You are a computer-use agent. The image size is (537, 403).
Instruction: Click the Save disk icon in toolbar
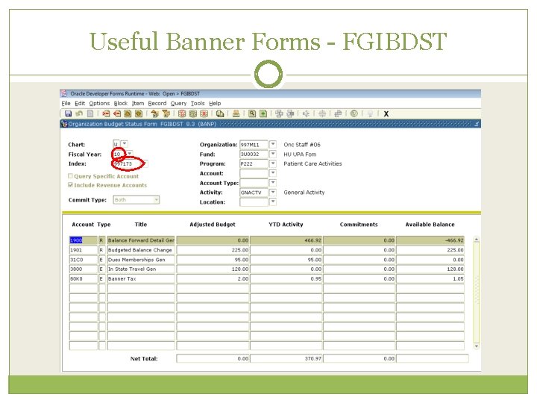(68, 113)
